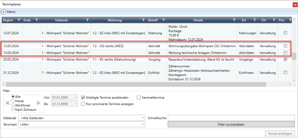
Task: Click into the Schnellsuche field
Action: tap(231, 118)
